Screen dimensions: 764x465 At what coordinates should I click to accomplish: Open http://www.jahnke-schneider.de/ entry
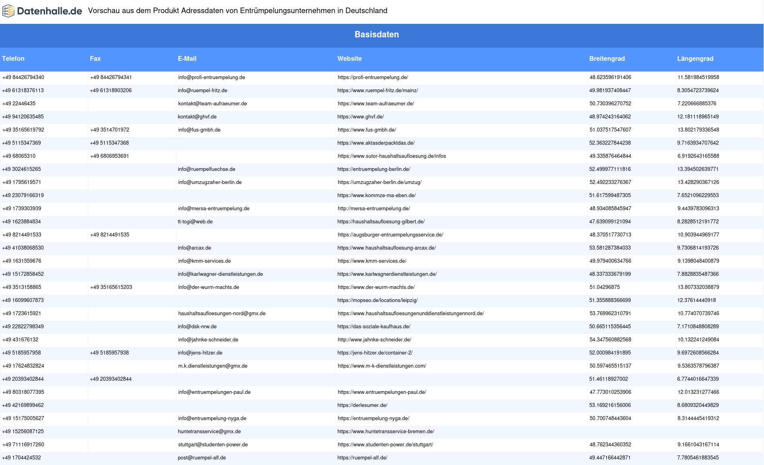374,340
